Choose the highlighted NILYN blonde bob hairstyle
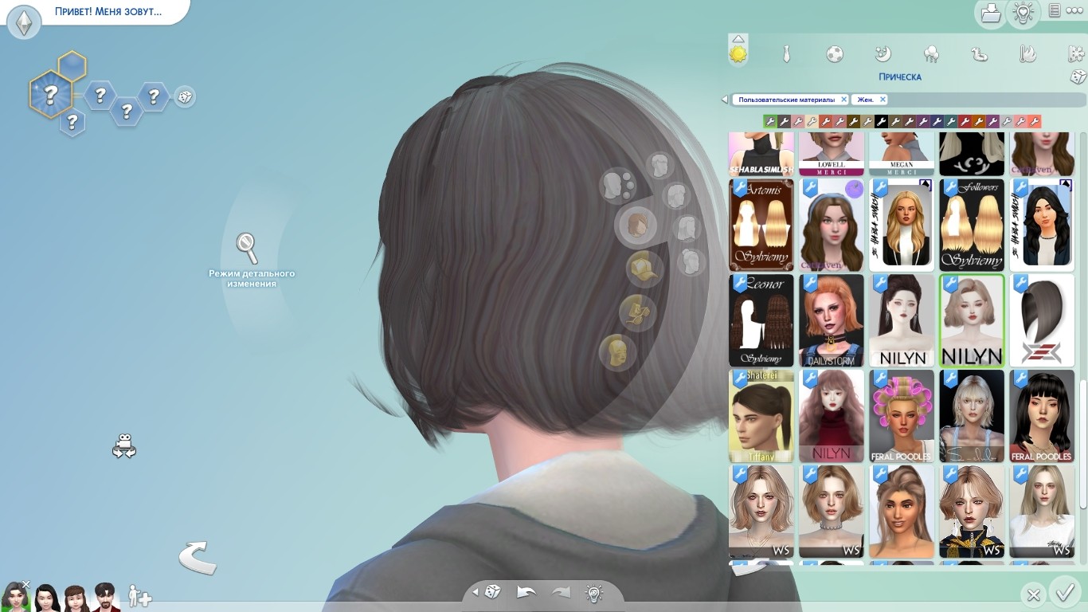 [972, 320]
